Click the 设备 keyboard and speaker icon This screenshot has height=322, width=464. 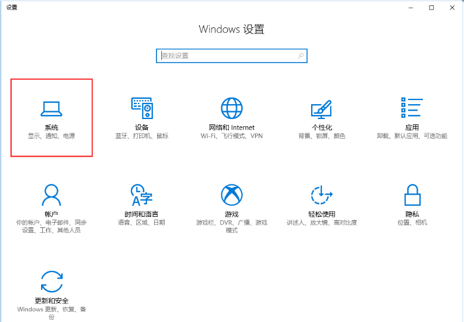142,108
